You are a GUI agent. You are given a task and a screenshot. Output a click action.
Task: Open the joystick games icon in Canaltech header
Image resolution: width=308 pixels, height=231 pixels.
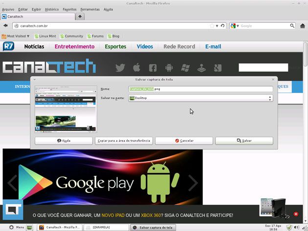(201, 68)
